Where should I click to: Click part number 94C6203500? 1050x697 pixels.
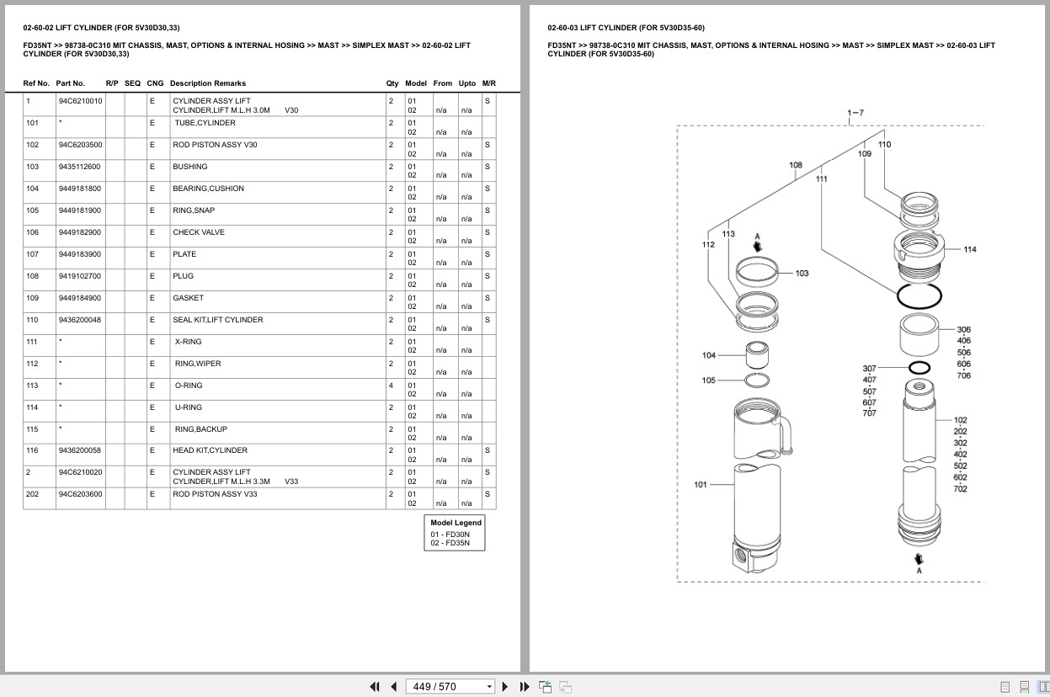click(x=80, y=145)
